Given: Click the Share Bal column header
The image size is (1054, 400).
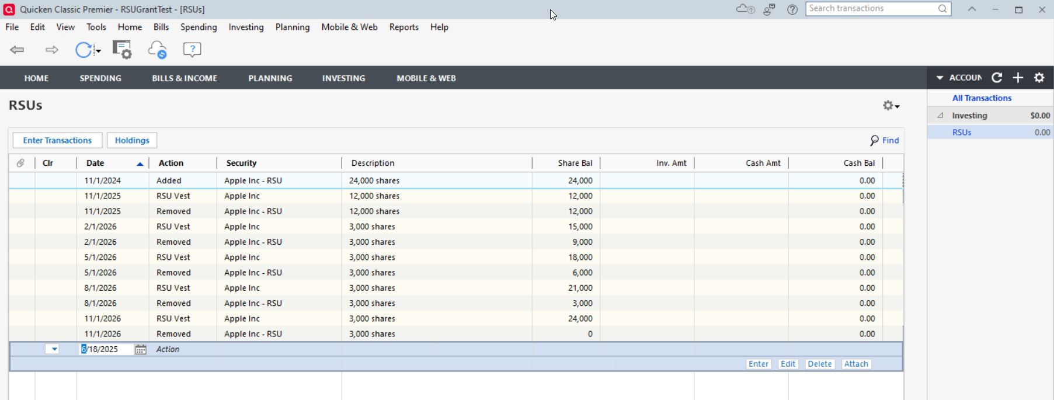Looking at the screenshot, I should pos(566,163).
